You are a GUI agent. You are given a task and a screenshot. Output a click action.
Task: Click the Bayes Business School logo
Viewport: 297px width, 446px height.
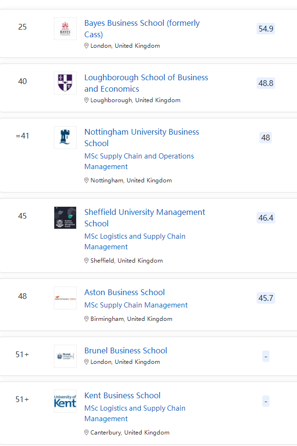(65, 29)
